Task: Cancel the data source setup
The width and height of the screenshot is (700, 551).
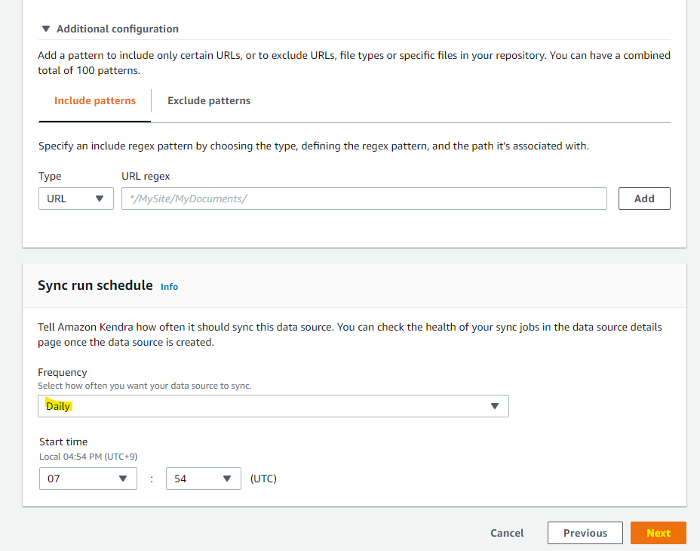Action: (x=506, y=533)
